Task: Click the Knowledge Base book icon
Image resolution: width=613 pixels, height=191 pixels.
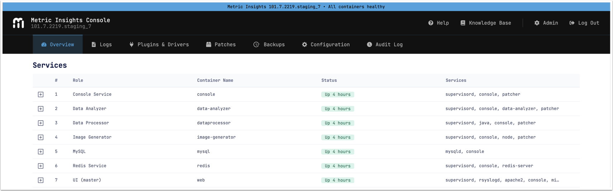Action: (463, 23)
